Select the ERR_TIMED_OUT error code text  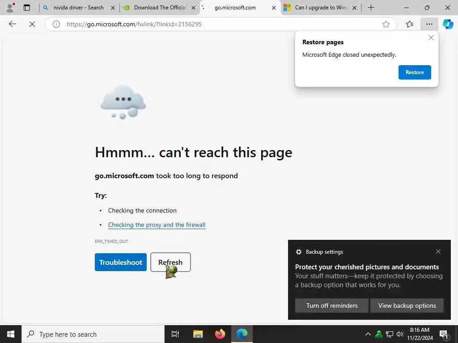coord(111,241)
